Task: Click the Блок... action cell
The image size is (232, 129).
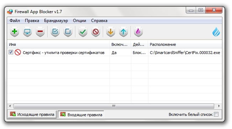Action: pyautogui.click(x=139, y=53)
